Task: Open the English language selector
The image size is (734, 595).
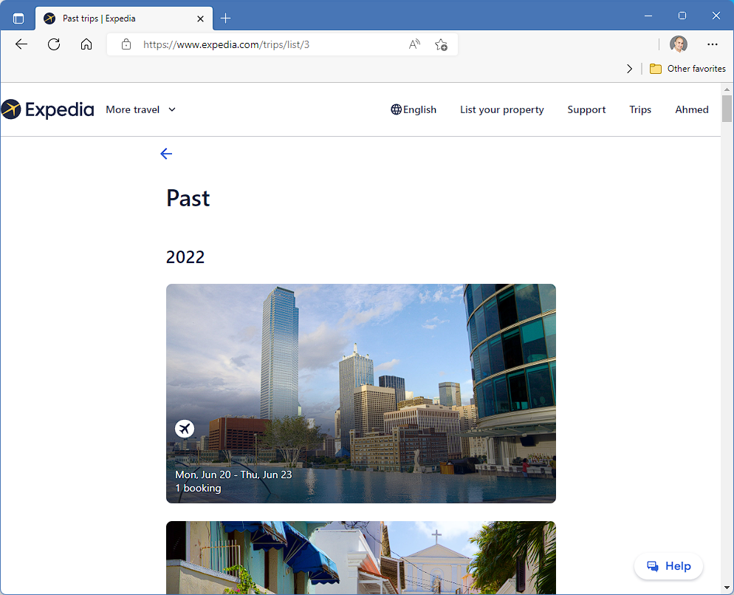Action: [414, 109]
